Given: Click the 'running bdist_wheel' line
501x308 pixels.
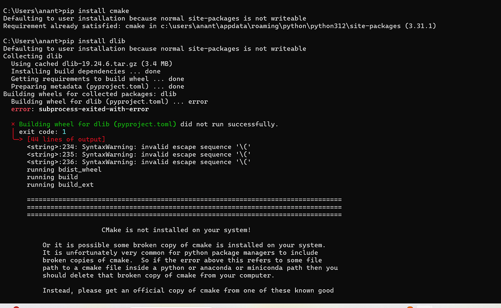Looking at the screenshot, I should (64, 169).
